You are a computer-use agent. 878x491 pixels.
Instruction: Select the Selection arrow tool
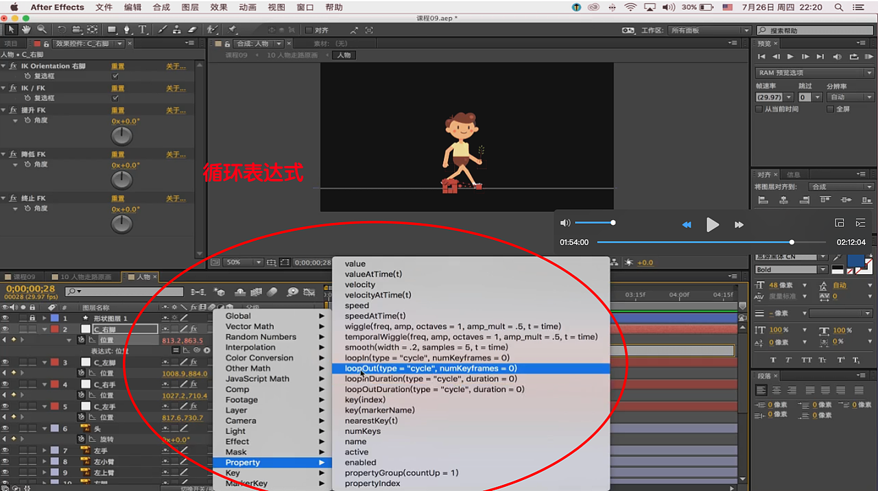pos(12,30)
